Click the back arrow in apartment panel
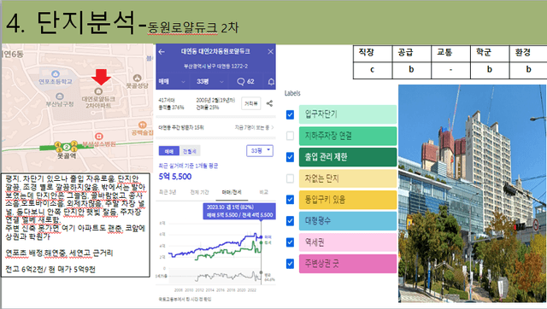Viewport: 547px width, 309px height. tap(162, 51)
